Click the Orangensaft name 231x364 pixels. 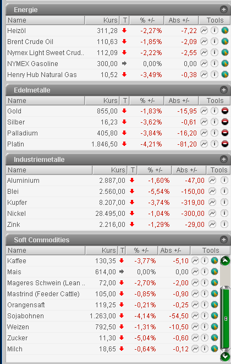click(26, 305)
